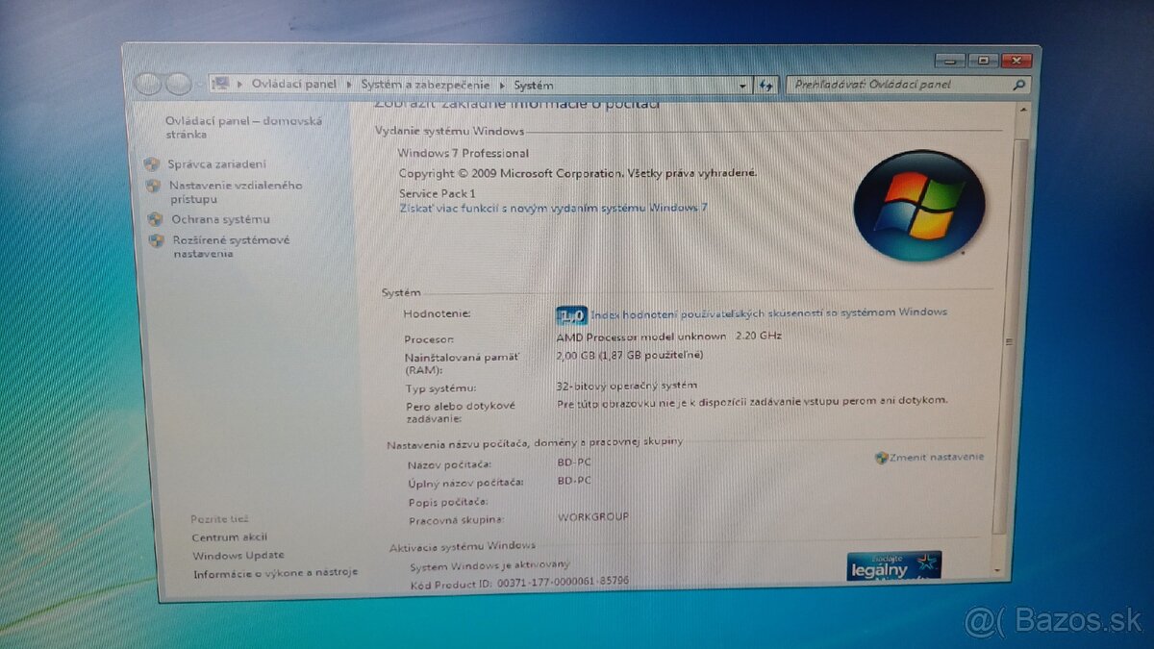The height and width of the screenshot is (649, 1154).
Task: Go to Ovládací panel breadcrumb
Action: [294, 85]
